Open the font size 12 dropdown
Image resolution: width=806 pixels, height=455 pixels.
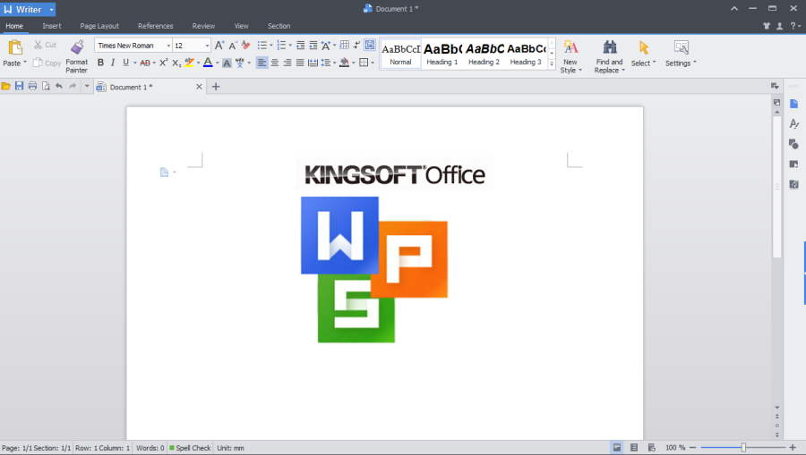[208, 46]
